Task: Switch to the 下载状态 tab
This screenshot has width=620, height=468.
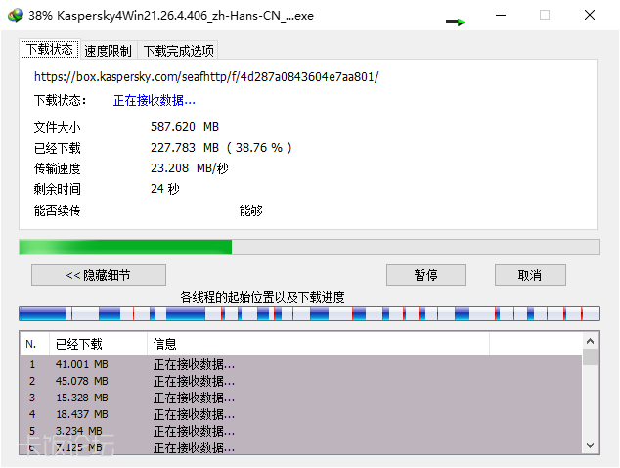Action: tap(50, 50)
